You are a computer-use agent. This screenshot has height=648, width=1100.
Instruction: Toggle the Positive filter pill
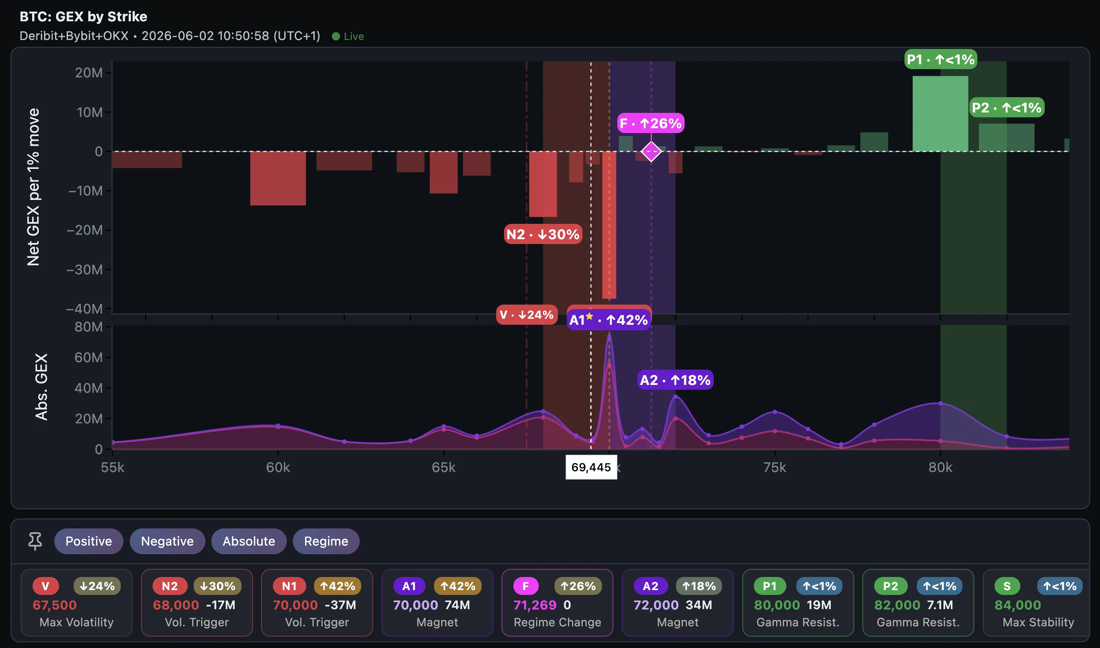pos(89,541)
